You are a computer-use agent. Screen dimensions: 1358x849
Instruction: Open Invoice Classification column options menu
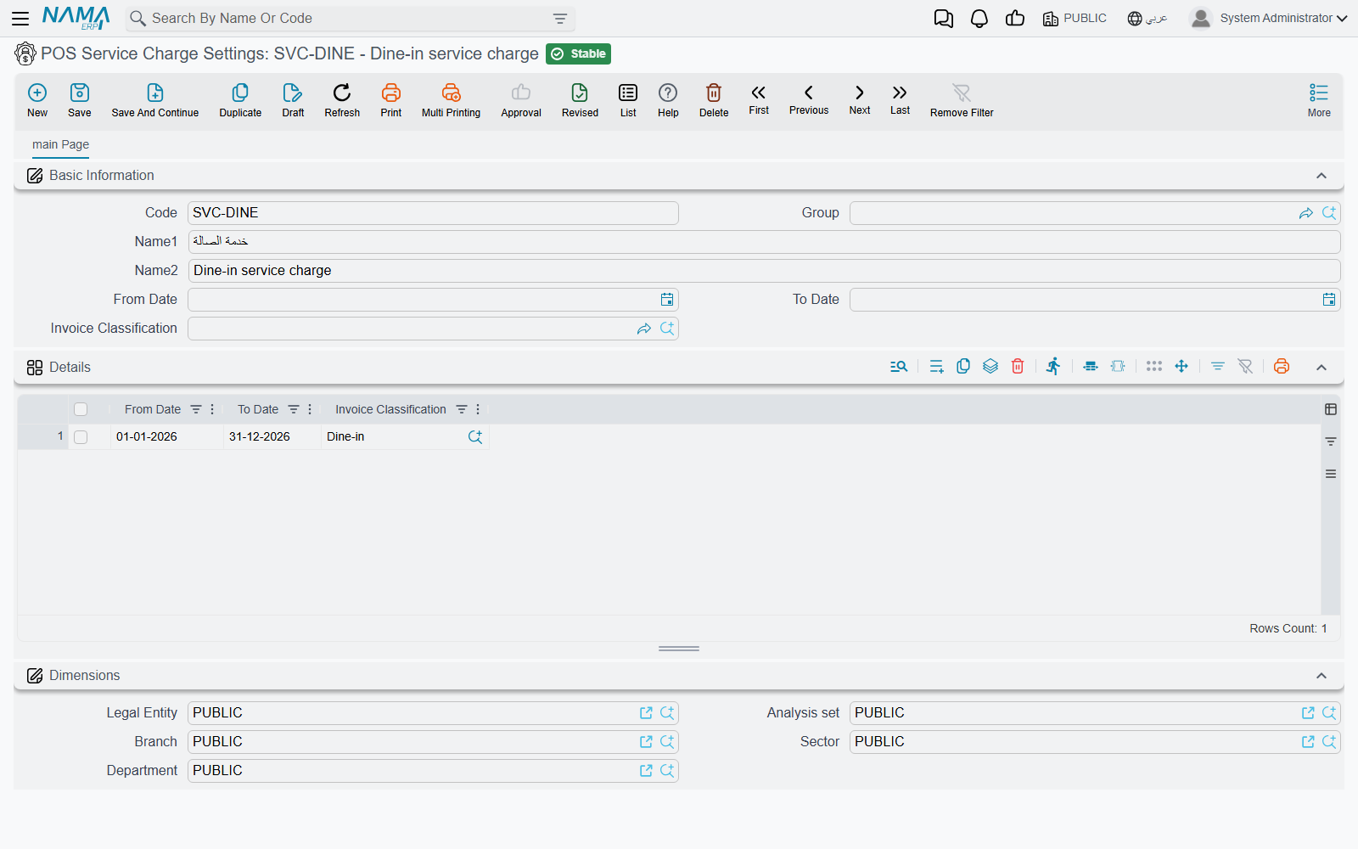[478, 409]
